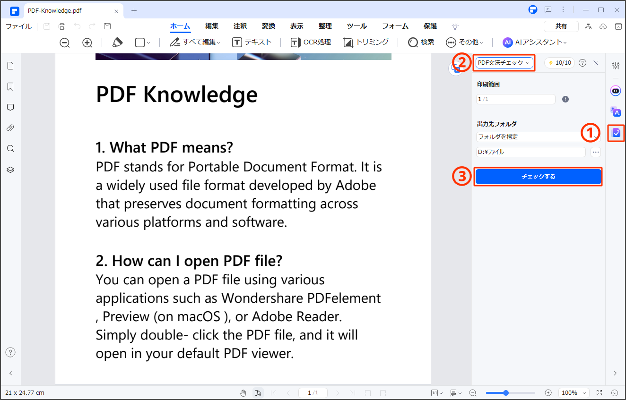This screenshot has height=400, width=626.
Task: Open the bookmarks panel in left sidebar
Action: coord(10,86)
